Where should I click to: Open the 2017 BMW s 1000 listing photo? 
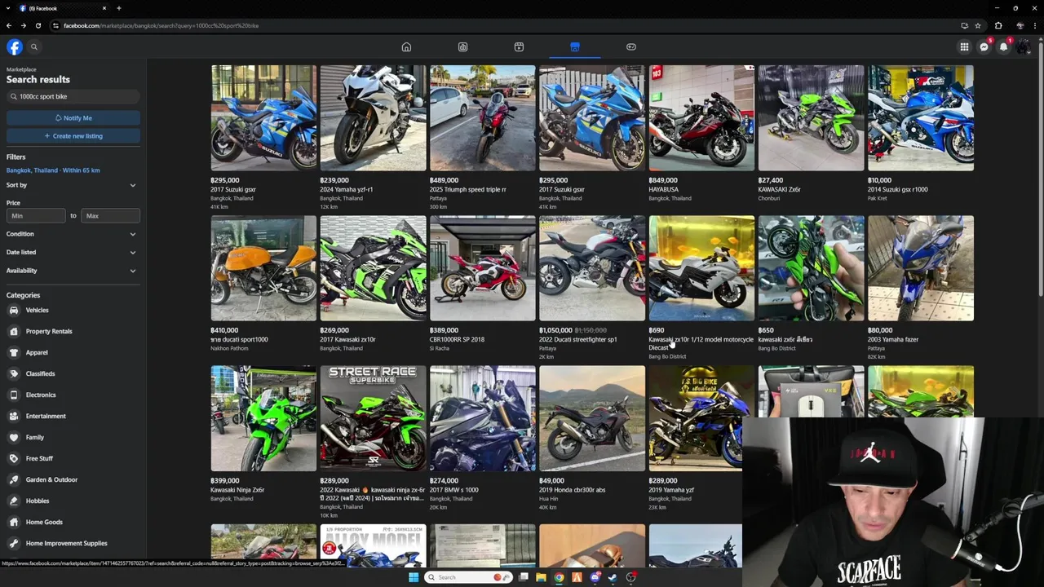[483, 418]
